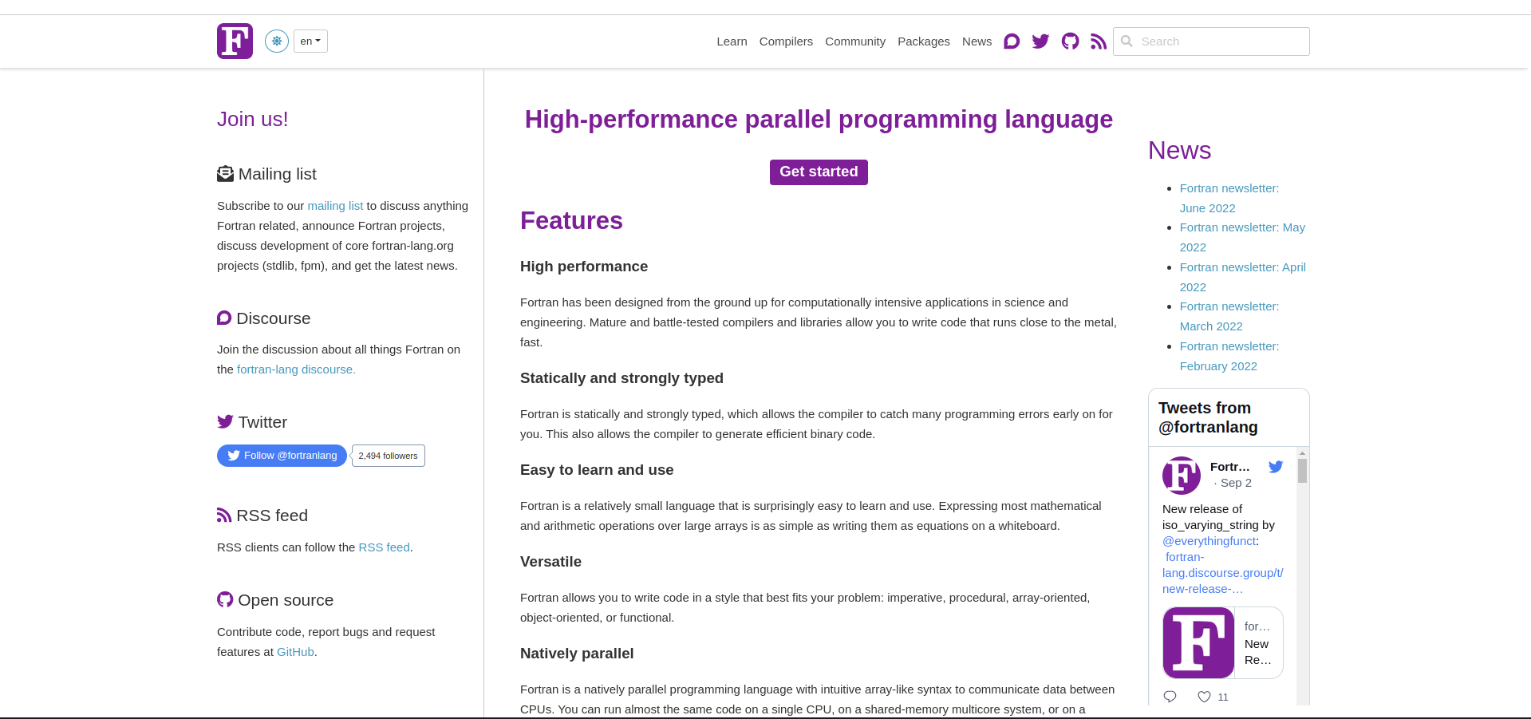Open the 'en' language dropdown

point(310,41)
